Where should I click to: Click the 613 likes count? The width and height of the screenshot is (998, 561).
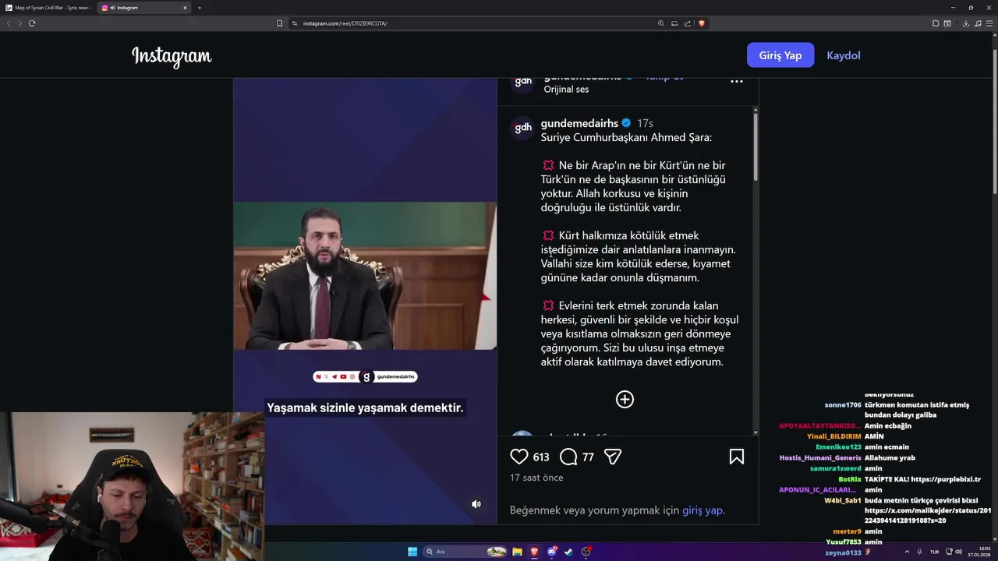click(541, 457)
